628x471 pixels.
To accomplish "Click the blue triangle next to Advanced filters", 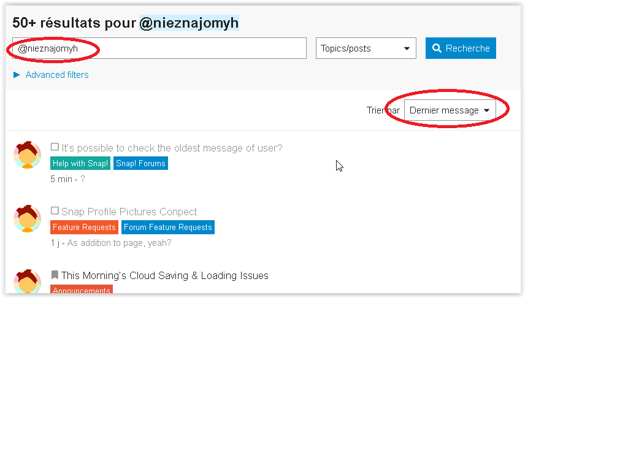I will pyautogui.click(x=16, y=75).
